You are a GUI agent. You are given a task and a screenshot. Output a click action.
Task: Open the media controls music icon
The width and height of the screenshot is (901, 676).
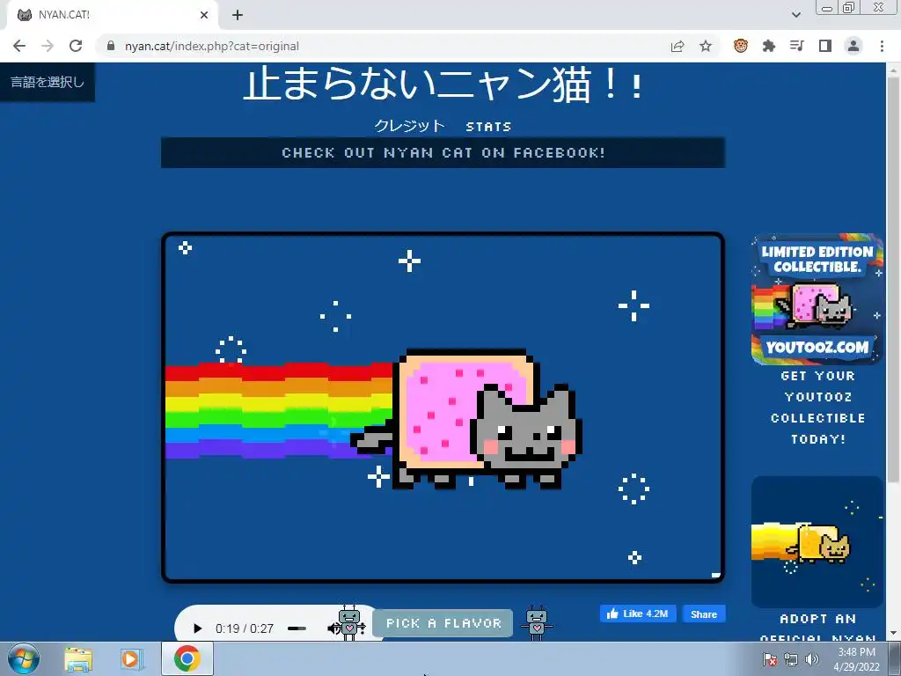click(x=797, y=46)
